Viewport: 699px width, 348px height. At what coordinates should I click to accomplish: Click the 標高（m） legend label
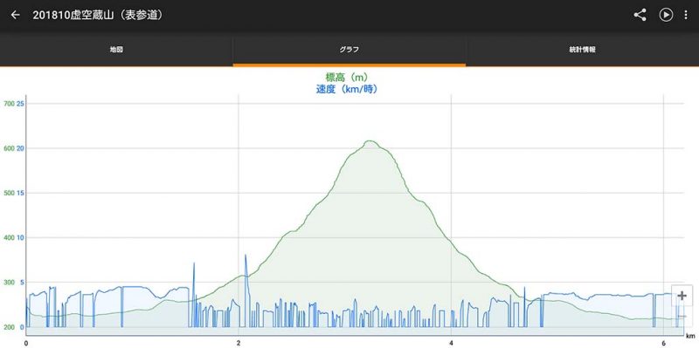pyautogui.click(x=347, y=78)
